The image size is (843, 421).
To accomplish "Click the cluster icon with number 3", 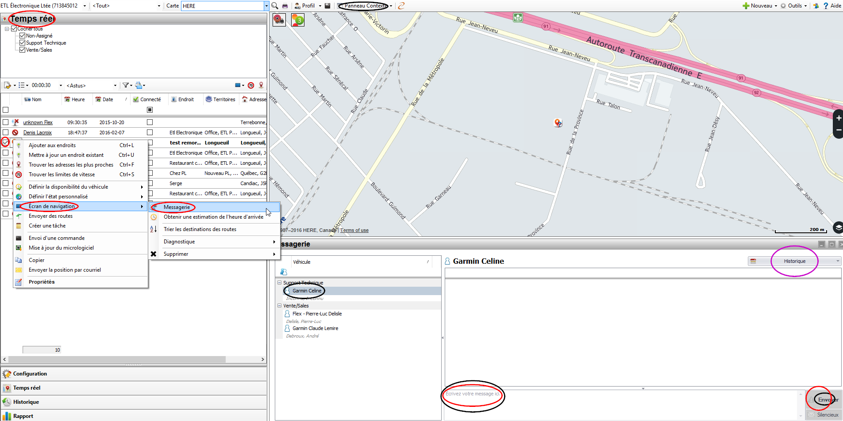I will (x=298, y=20).
